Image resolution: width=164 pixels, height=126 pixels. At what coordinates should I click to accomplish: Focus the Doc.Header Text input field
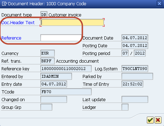(x=72, y=22)
